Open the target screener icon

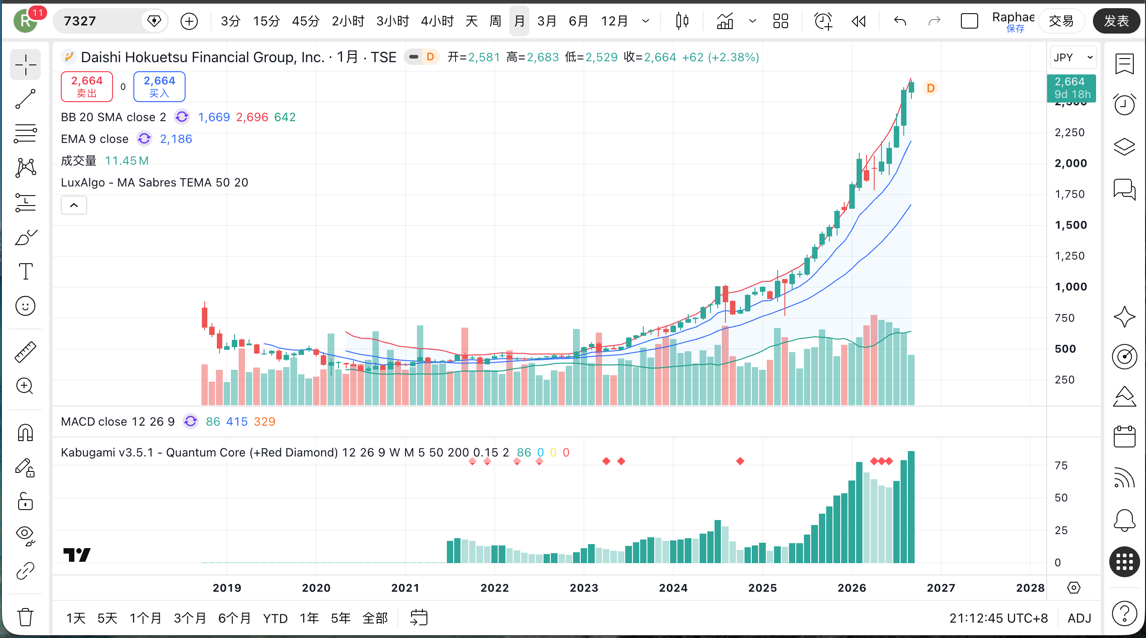pyautogui.click(x=1124, y=357)
